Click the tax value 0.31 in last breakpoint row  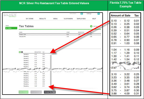tap(43, 86)
